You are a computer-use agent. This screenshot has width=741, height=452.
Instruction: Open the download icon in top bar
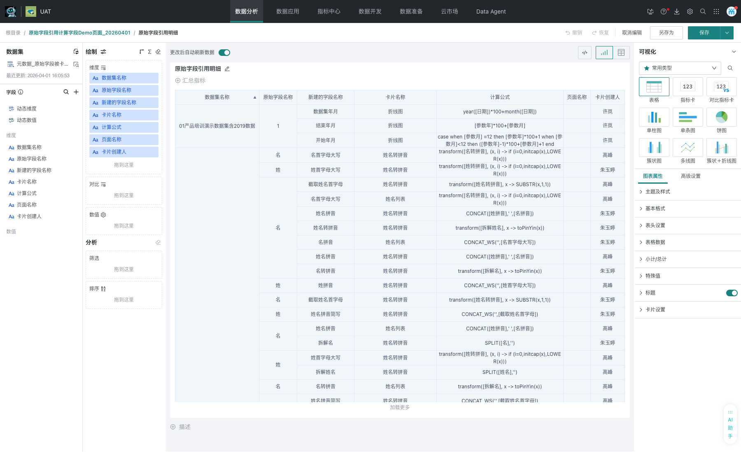coord(677,12)
